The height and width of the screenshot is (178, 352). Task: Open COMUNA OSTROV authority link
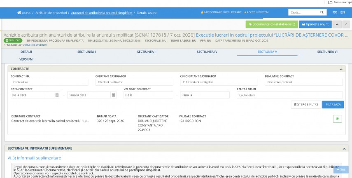pos(35,45)
